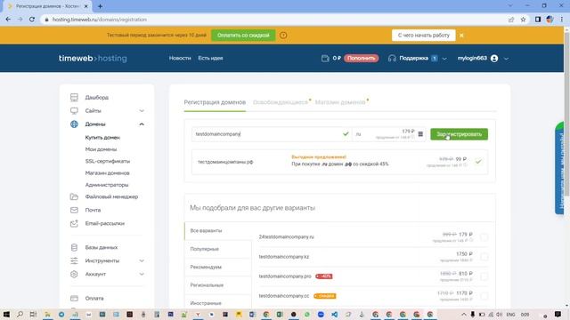The width and height of the screenshot is (570, 320).
Task: Select Все варианты filter
Action: point(218,231)
